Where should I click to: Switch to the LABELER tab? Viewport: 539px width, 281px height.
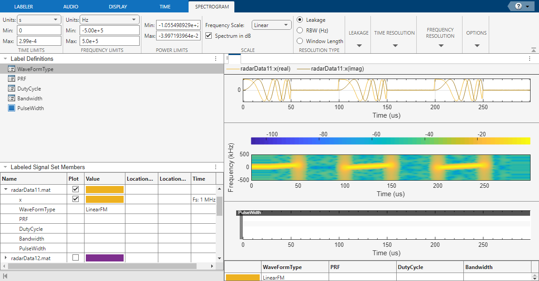point(24,7)
